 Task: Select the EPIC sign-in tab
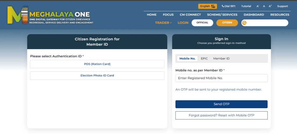click(x=204, y=58)
